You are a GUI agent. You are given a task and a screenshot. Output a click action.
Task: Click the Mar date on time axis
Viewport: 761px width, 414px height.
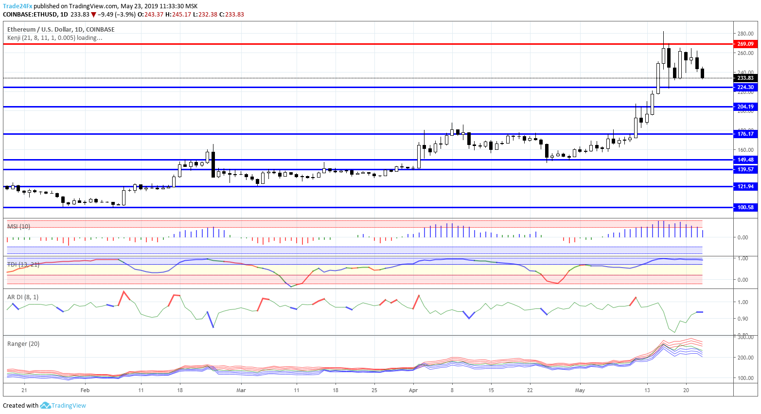(241, 390)
